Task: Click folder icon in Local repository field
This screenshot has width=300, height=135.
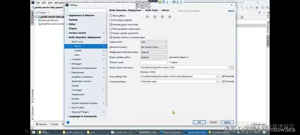Action: (x=217, y=81)
